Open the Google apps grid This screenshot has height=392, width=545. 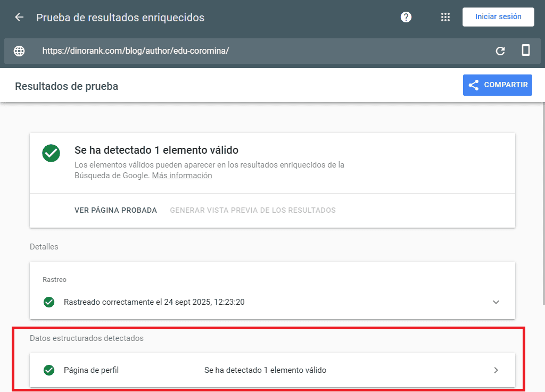pos(445,17)
